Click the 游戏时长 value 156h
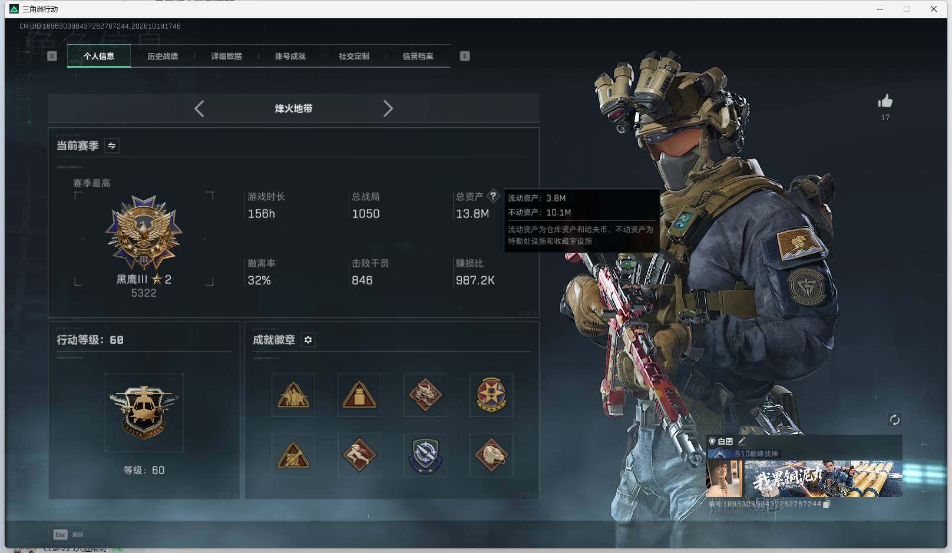This screenshot has height=553, width=952. (262, 214)
